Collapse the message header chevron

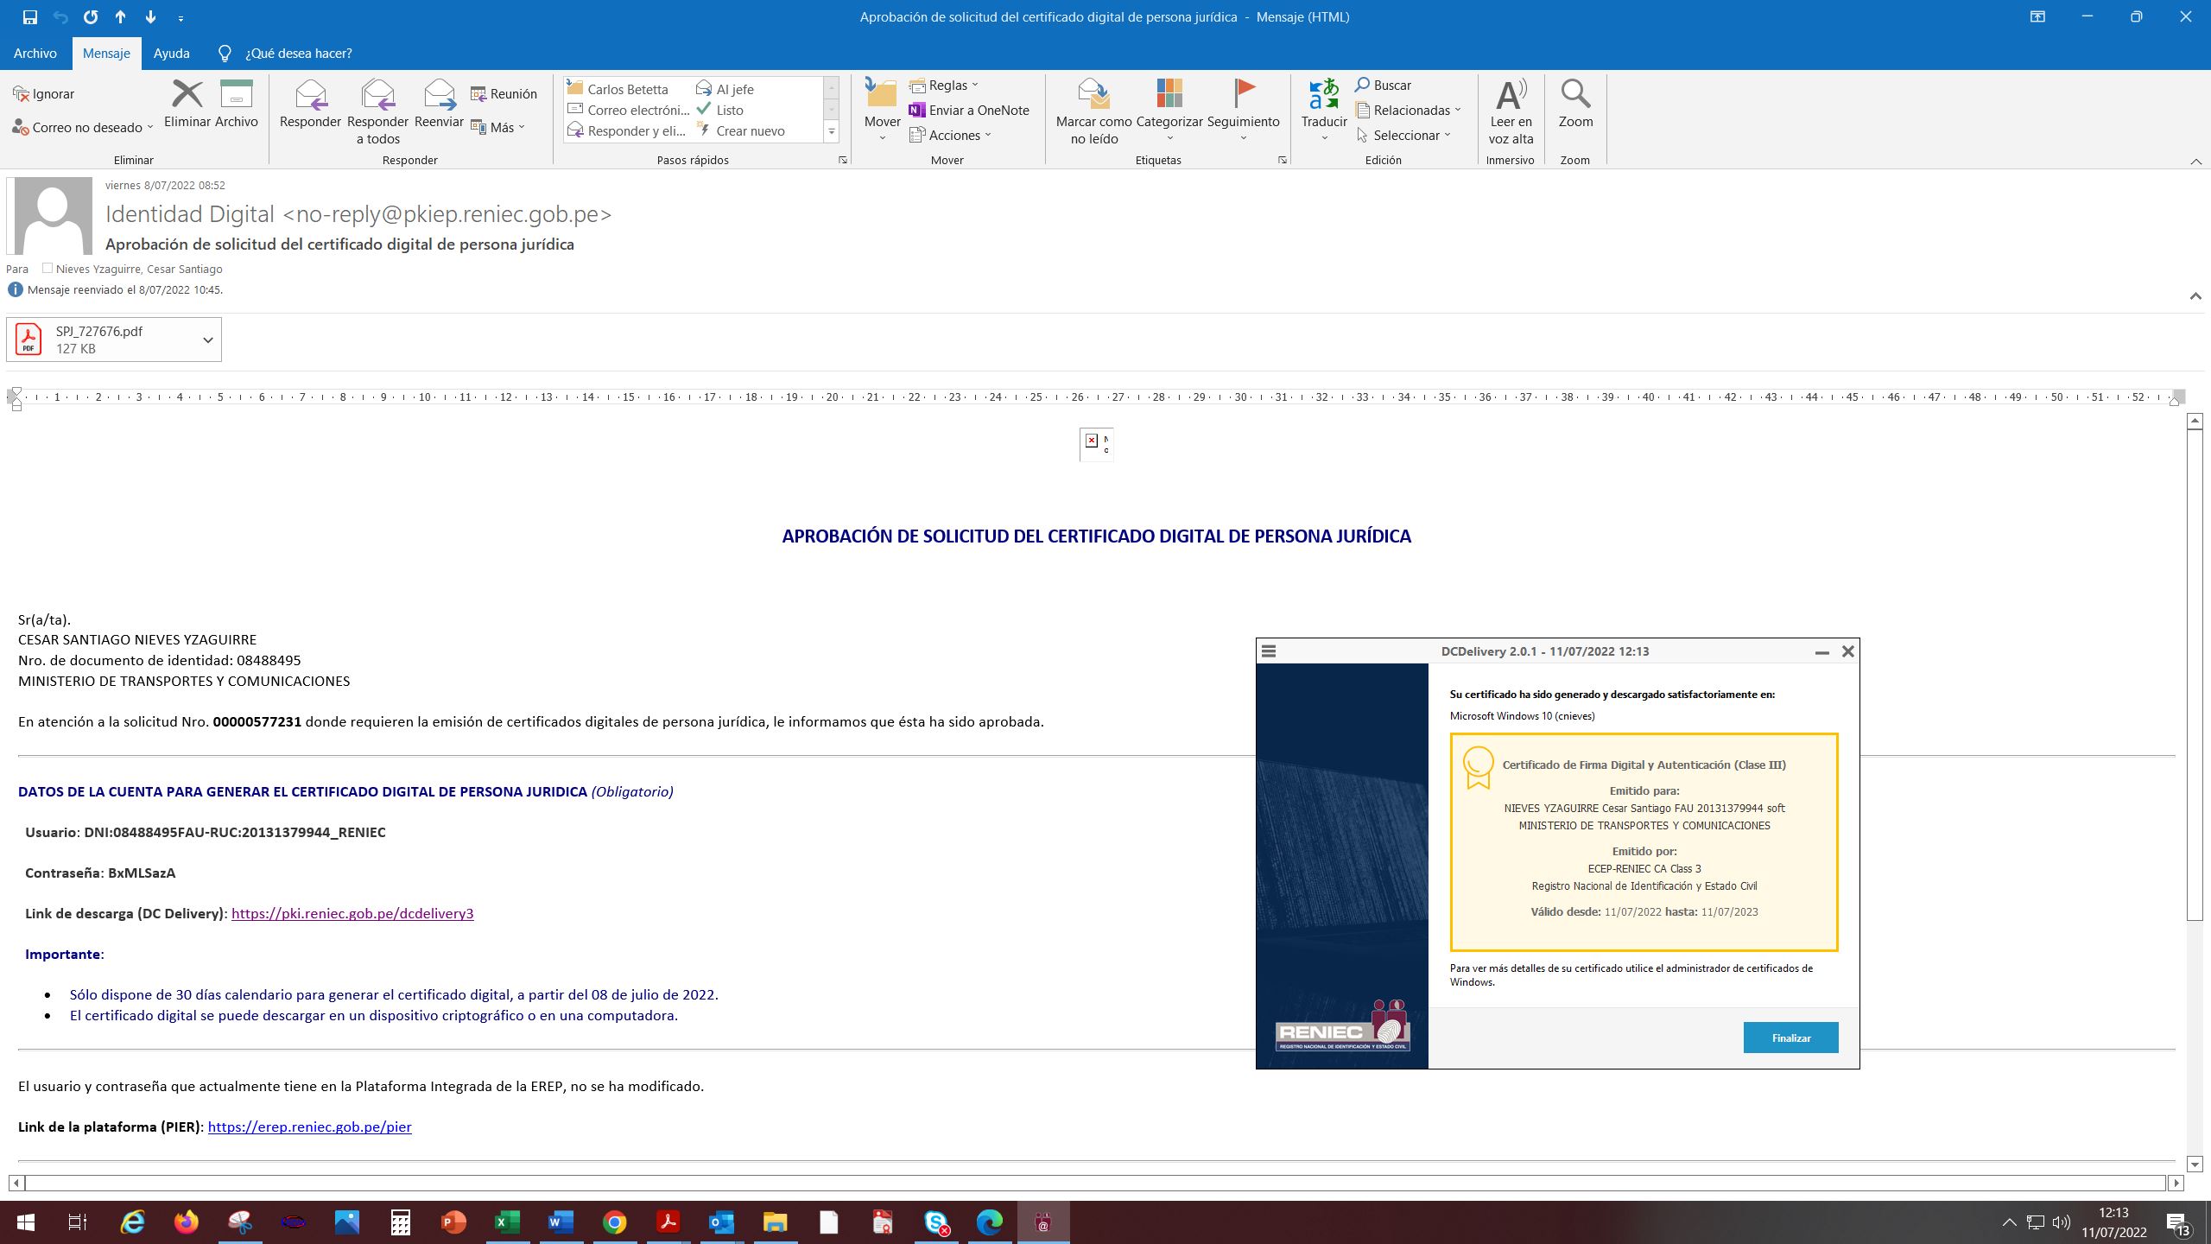tap(2195, 295)
